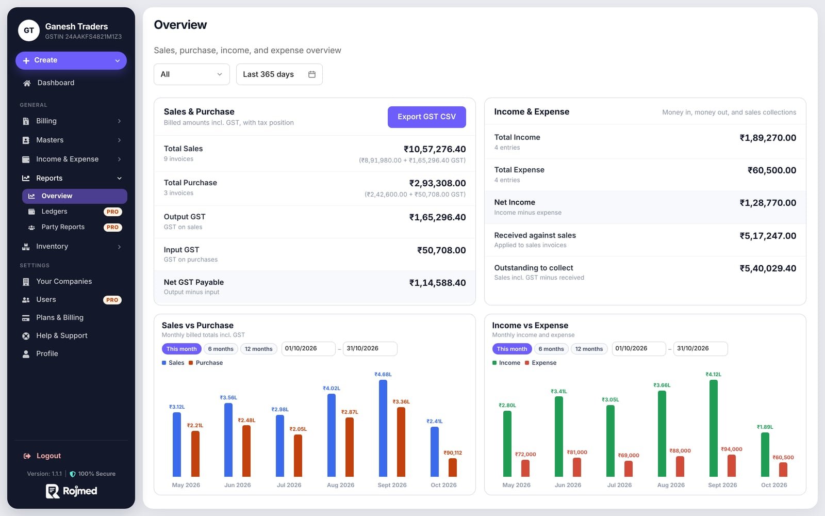
Task: Toggle Purchase series in chart legend
Action: (206, 363)
